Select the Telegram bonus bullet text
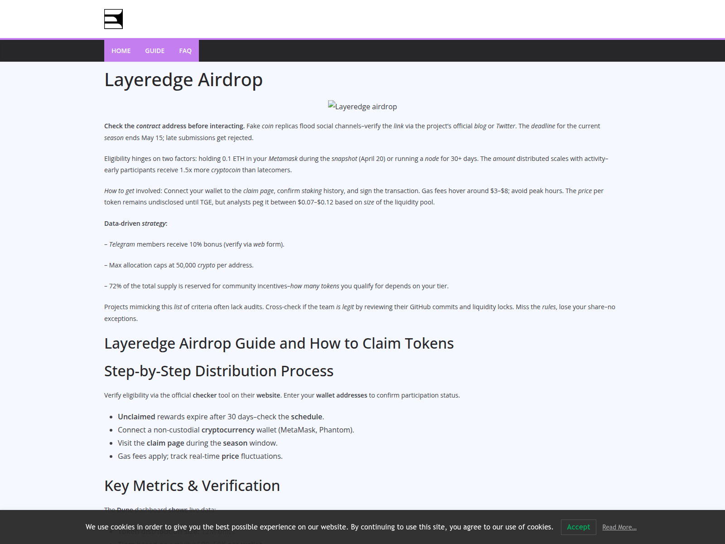The width and height of the screenshot is (725, 544). click(195, 244)
